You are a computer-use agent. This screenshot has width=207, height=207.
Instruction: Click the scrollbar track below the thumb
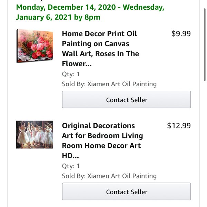pos(205,144)
